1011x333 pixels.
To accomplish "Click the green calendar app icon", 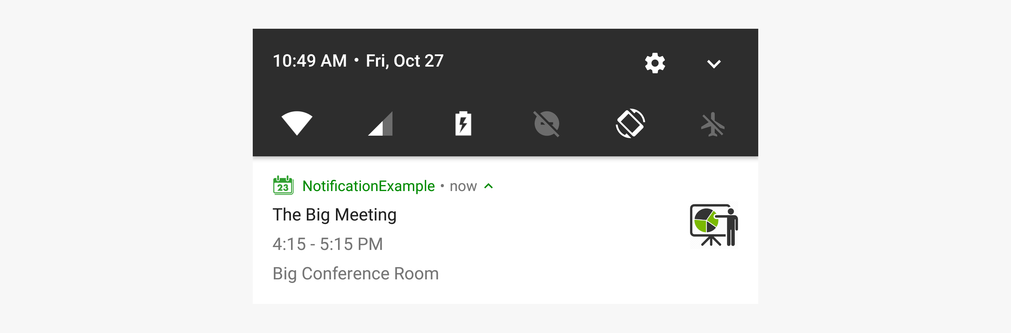I will (x=283, y=186).
